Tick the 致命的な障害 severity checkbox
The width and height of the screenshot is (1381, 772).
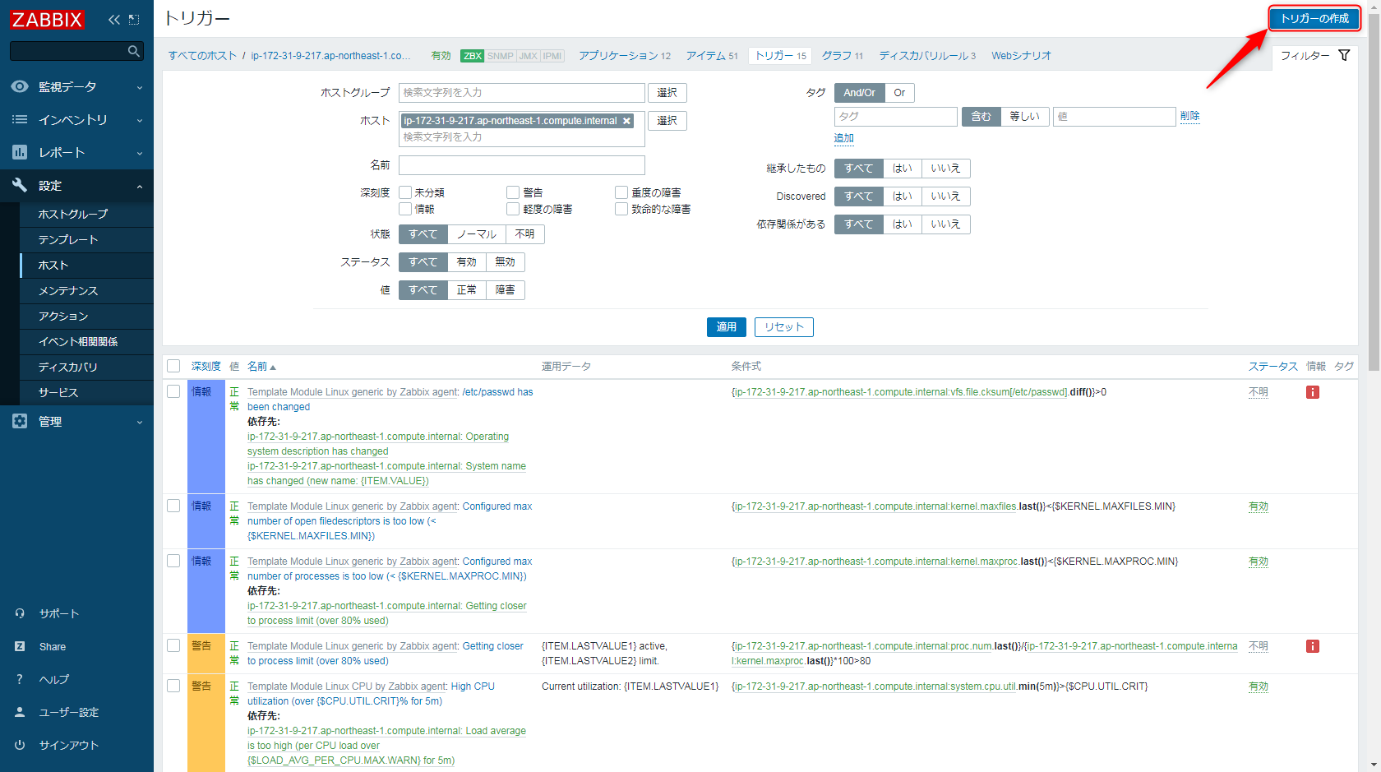(621, 209)
